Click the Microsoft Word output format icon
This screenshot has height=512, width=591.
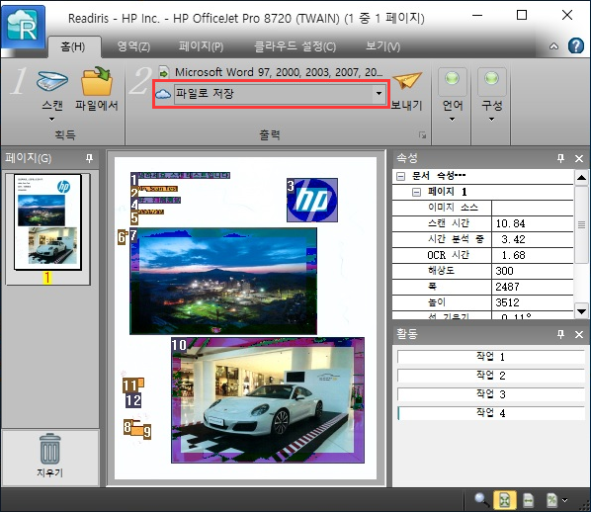(x=164, y=72)
